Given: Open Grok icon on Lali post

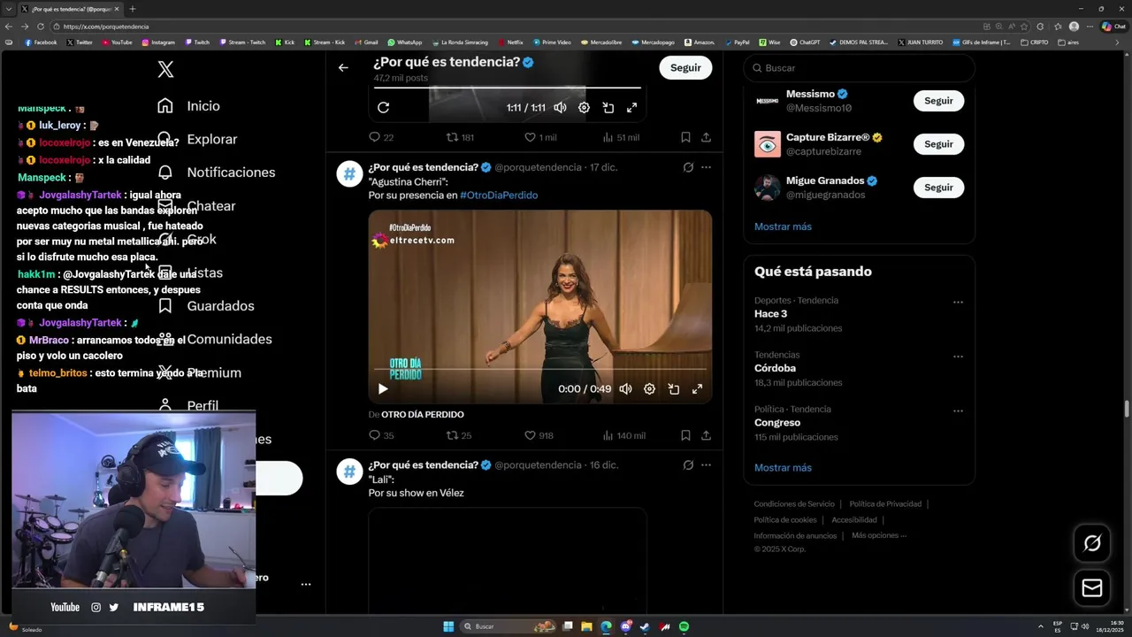Looking at the screenshot, I should (x=688, y=465).
